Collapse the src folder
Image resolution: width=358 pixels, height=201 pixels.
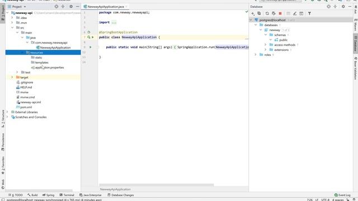12,27
